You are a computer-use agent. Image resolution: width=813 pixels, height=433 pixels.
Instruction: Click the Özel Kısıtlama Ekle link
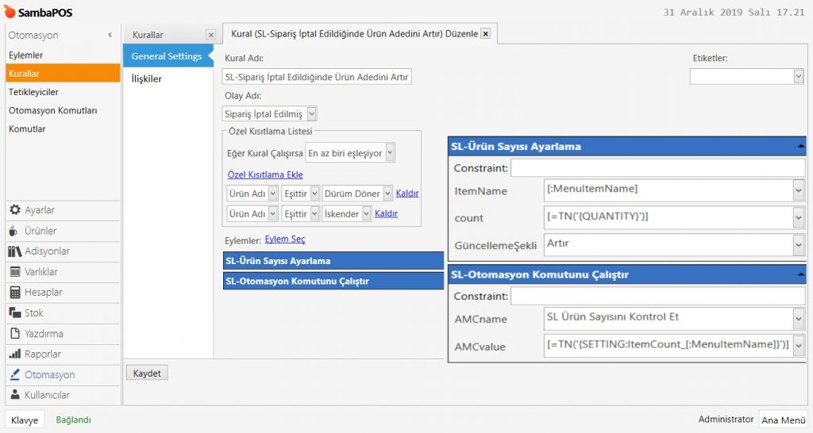(265, 174)
